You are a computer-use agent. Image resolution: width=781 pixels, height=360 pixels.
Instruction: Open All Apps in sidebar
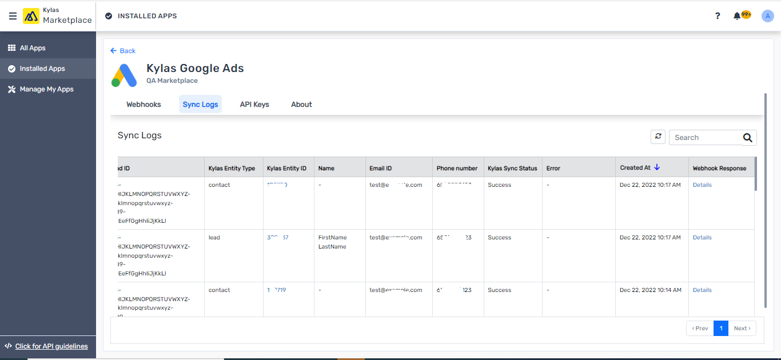point(48,48)
